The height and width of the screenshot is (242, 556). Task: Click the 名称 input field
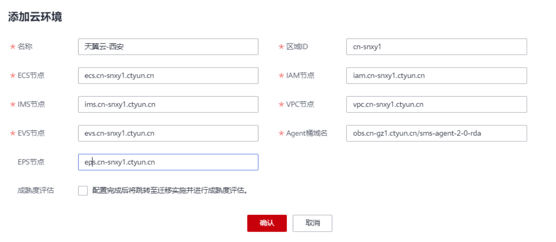[168, 47]
